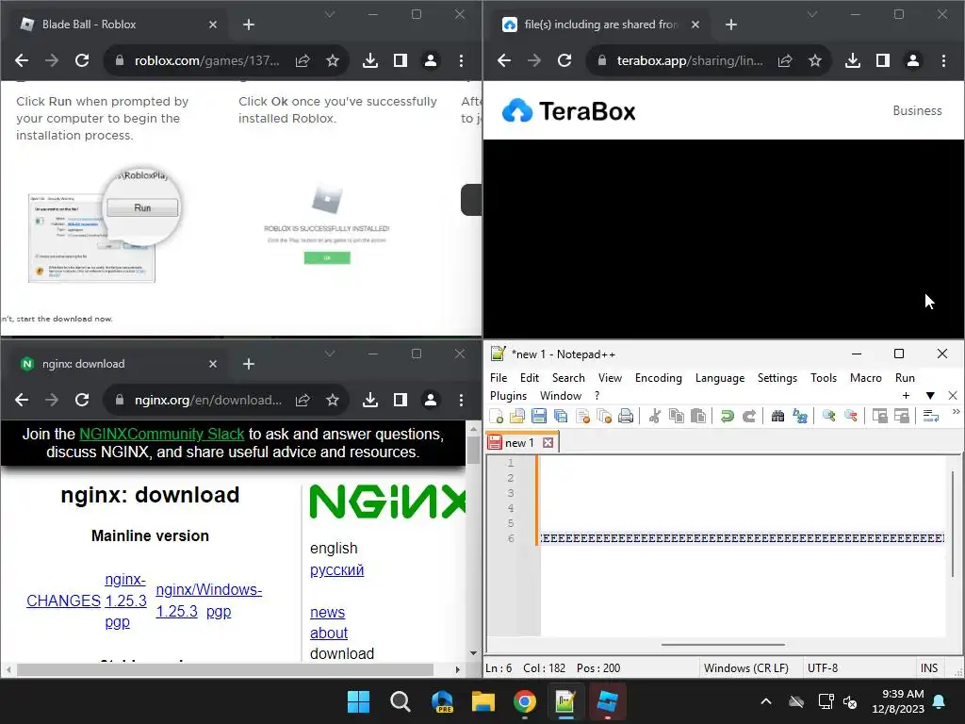Click the Redo arrow in Notepad++

coord(749,417)
